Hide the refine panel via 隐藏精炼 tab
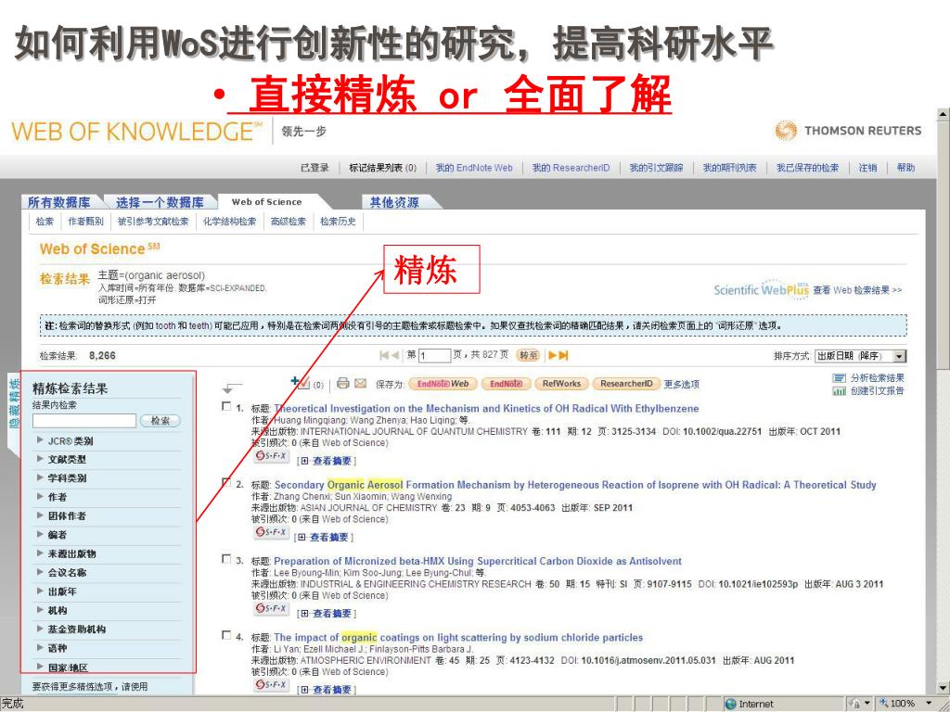Viewport: 950px width, 712px height. click(14, 402)
